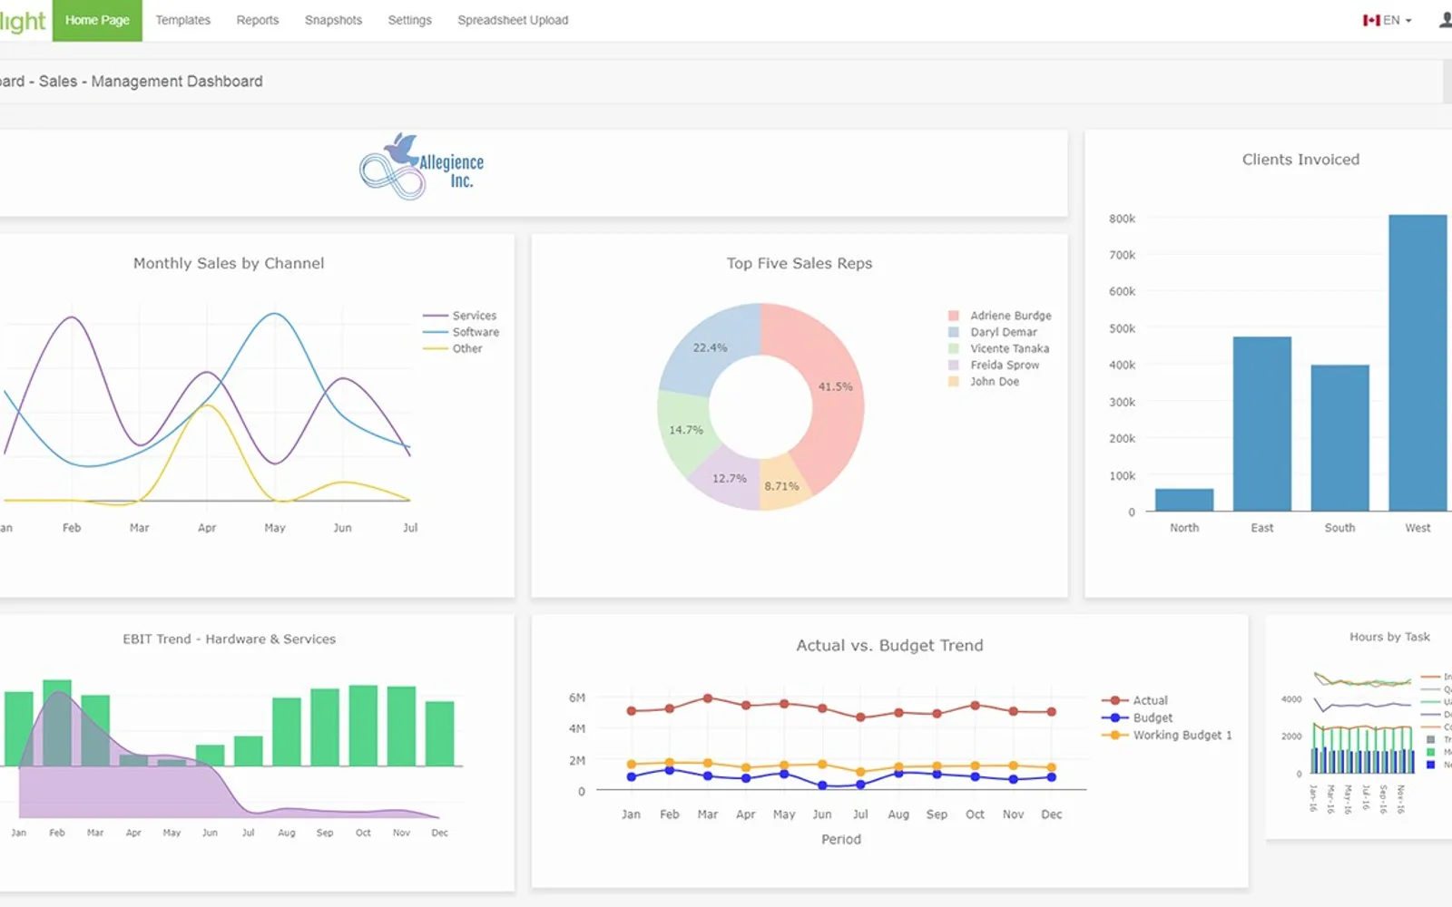Open the Home Page tab
This screenshot has height=907, width=1452.
point(97,20)
